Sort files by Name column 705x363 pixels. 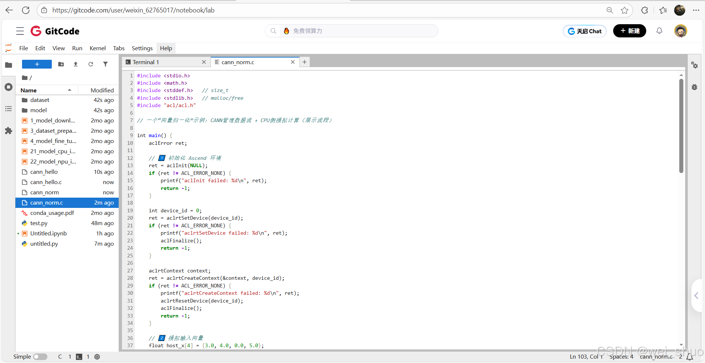click(46, 90)
